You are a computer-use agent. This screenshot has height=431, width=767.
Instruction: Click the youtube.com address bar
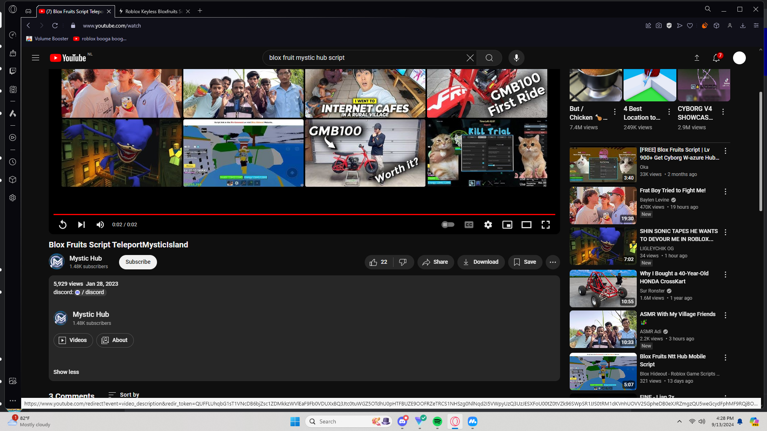[x=112, y=26]
